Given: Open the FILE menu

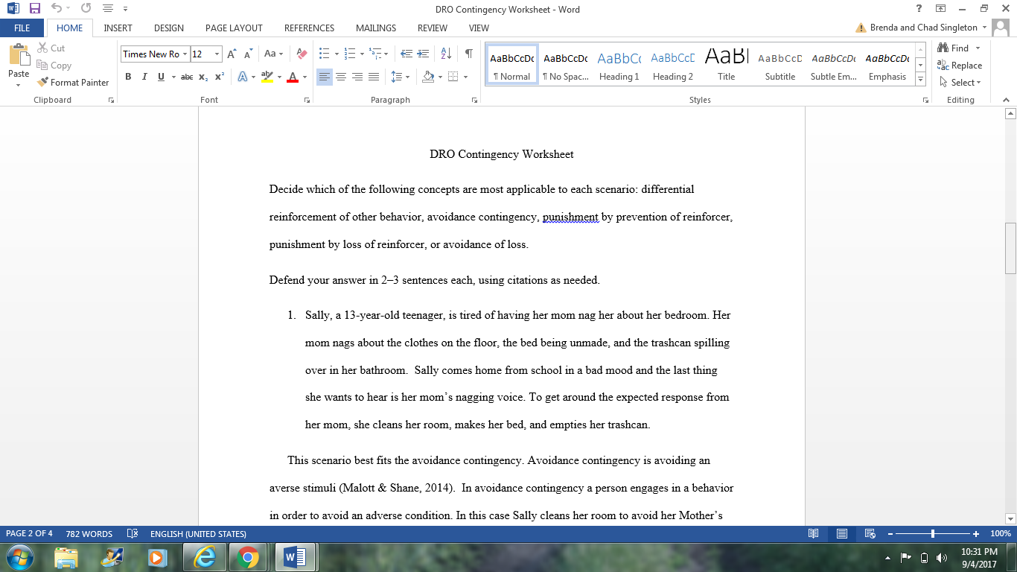Looking at the screenshot, I should 22,28.
